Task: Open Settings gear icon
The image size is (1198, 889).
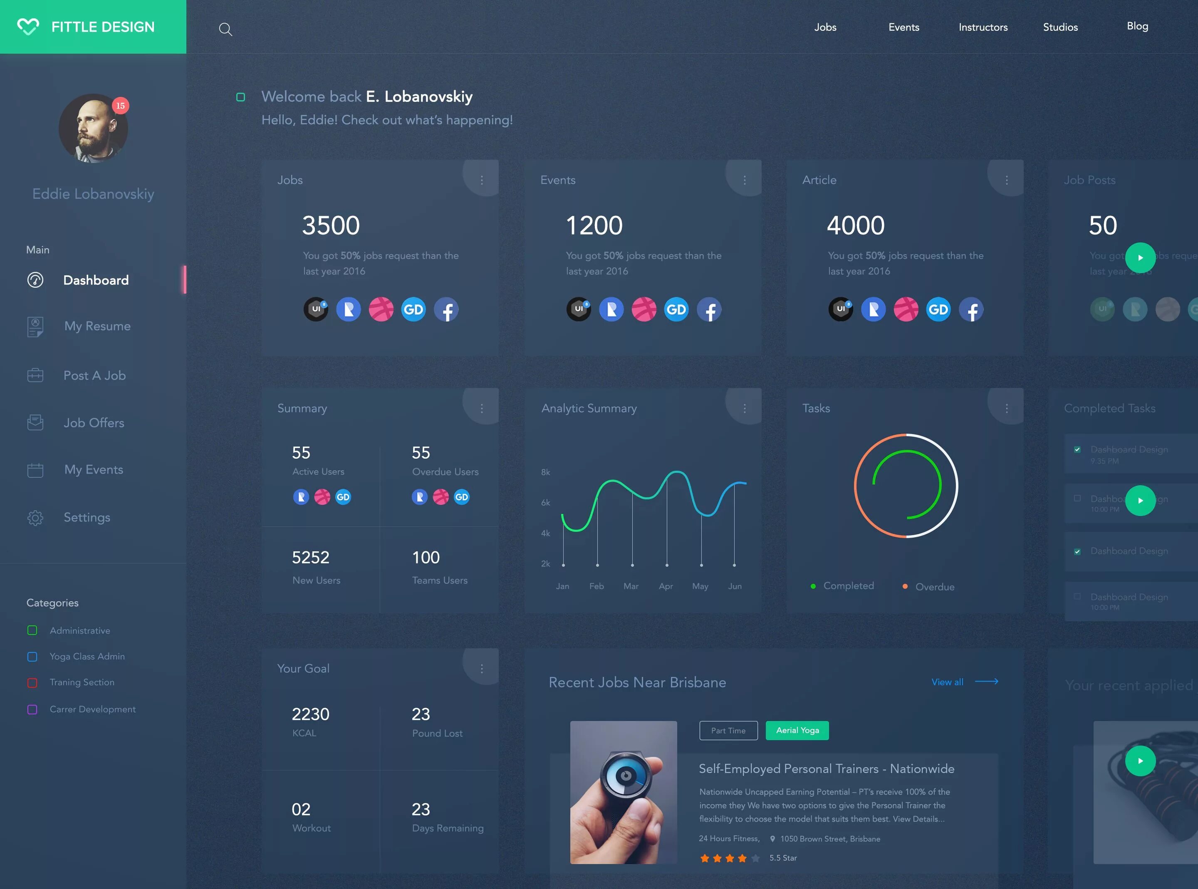Action: point(35,516)
